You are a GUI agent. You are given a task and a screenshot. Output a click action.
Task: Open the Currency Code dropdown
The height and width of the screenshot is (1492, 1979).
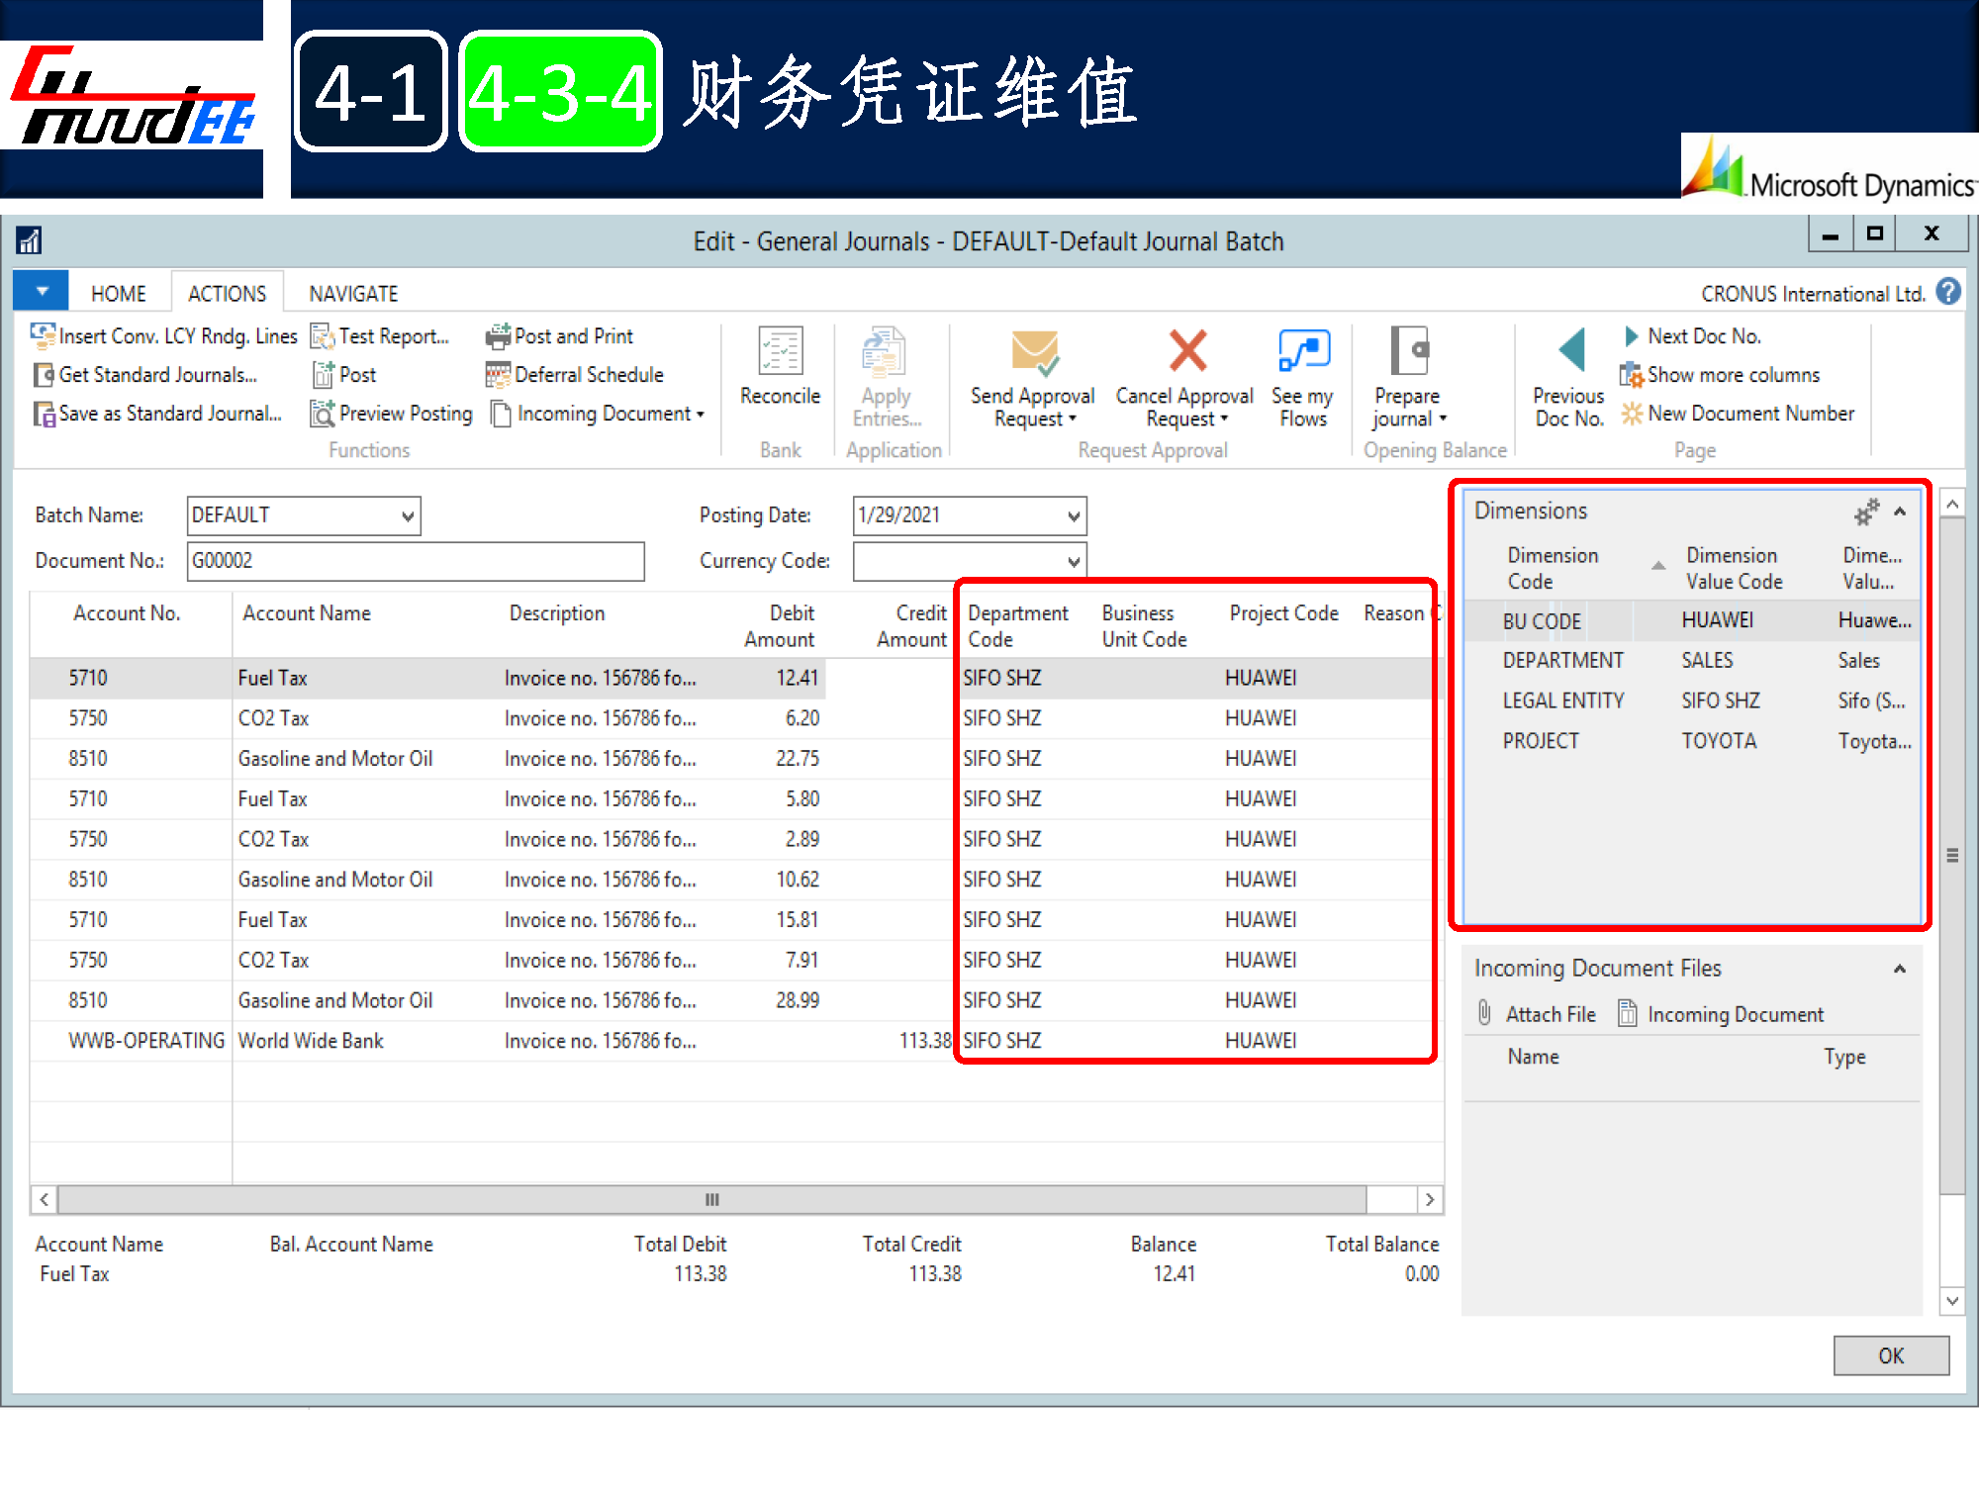click(x=1074, y=561)
